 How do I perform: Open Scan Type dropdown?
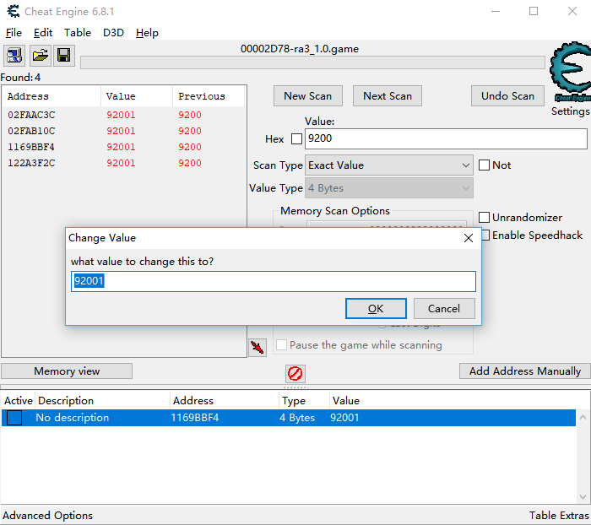click(389, 165)
